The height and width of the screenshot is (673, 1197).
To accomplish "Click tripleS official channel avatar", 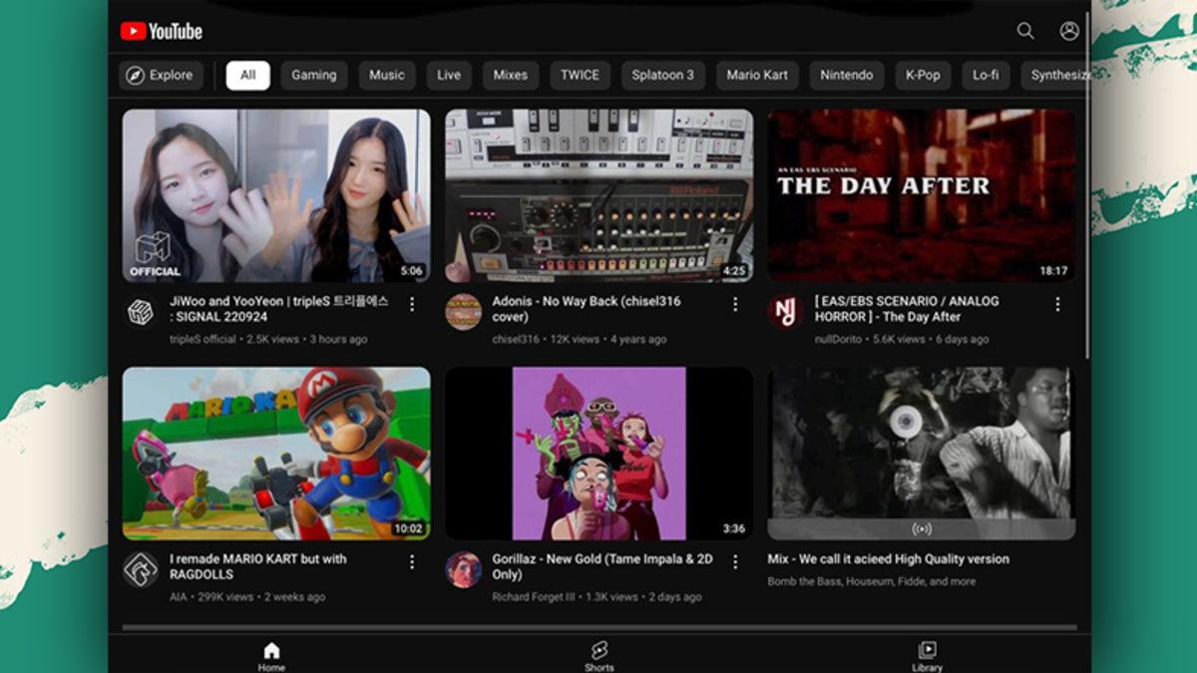I will pyautogui.click(x=142, y=311).
